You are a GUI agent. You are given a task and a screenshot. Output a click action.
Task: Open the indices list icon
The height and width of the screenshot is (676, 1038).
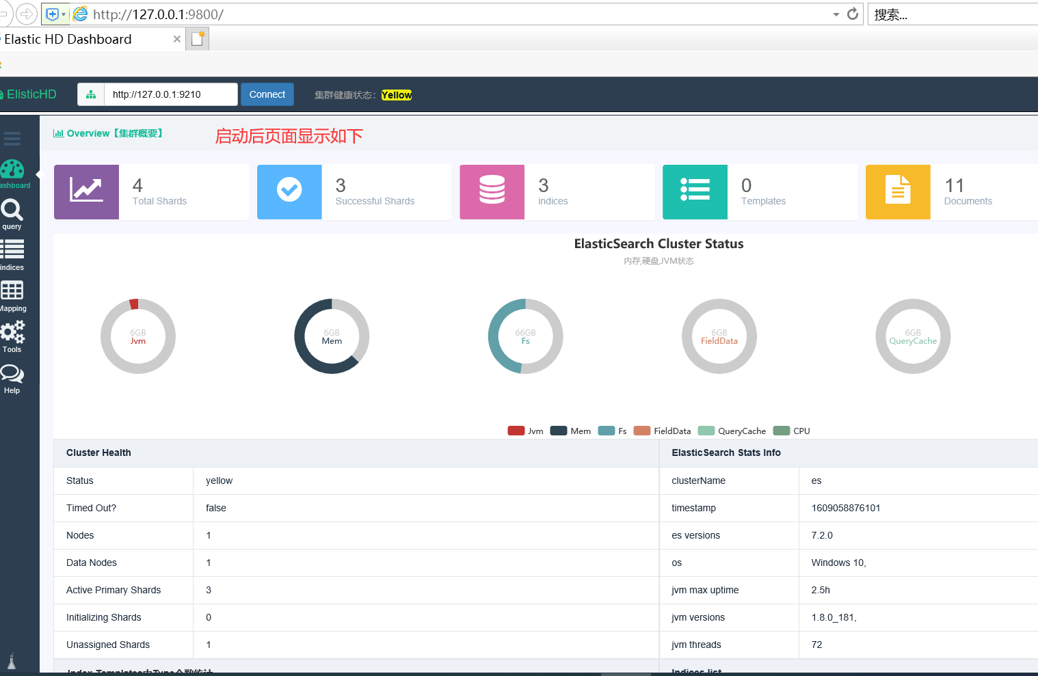coord(12,249)
